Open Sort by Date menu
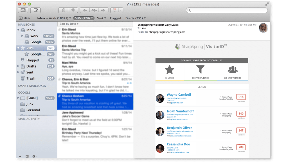This screenshot has height=162, width=288. click(69, 24)
